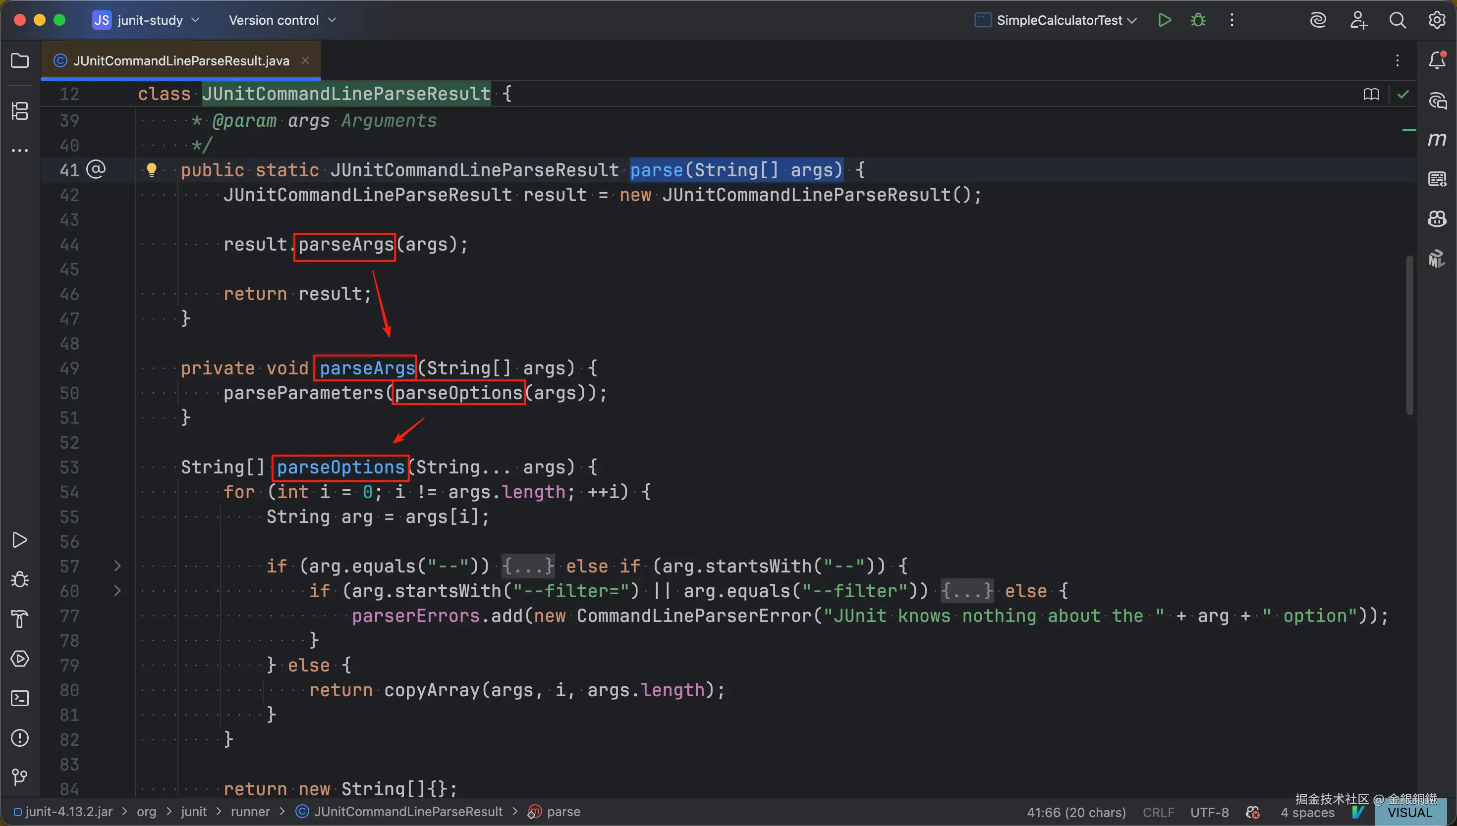Click the CRLF line separator widget

pos(1158,813)
